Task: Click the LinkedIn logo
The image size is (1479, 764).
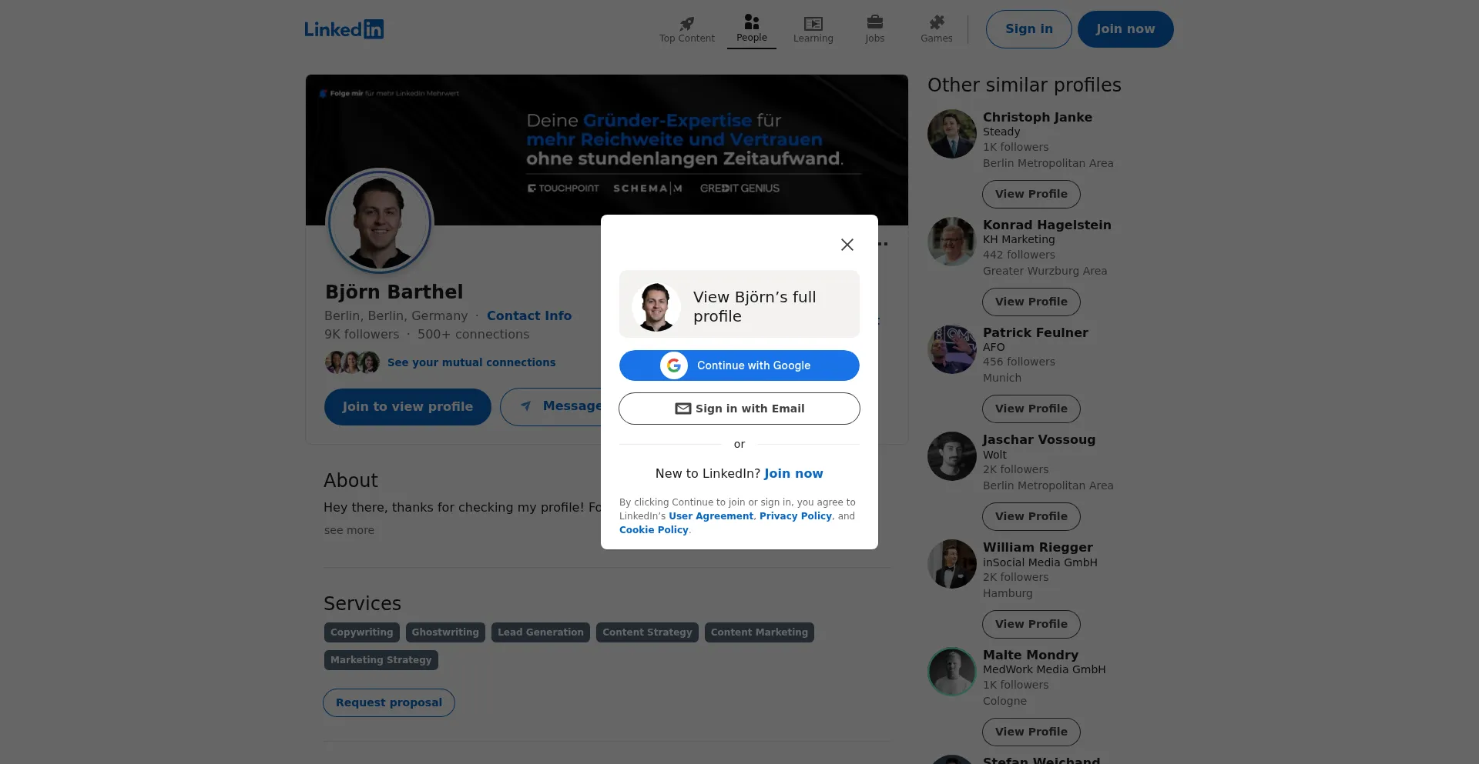Action: click(344, 29)
